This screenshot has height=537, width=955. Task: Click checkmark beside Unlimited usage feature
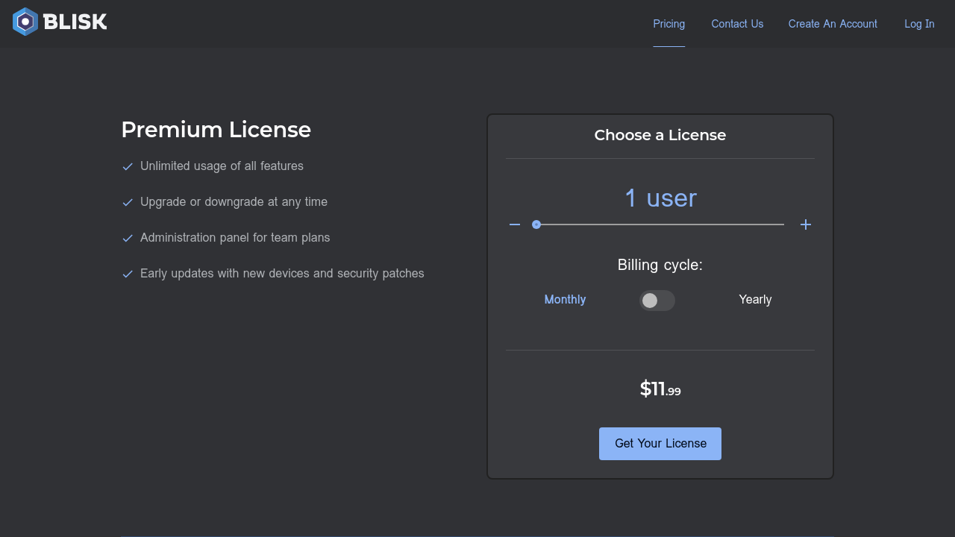[128, 166]
